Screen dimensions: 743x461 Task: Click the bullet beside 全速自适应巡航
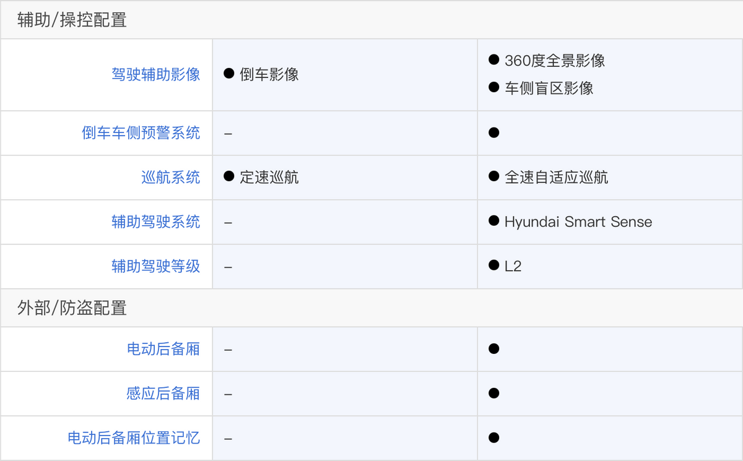(493, 177)
